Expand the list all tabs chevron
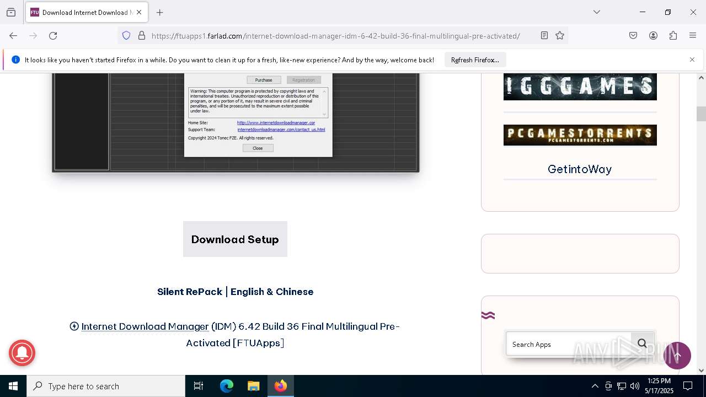Screen dimensions: 706x397 coord(597,12)
